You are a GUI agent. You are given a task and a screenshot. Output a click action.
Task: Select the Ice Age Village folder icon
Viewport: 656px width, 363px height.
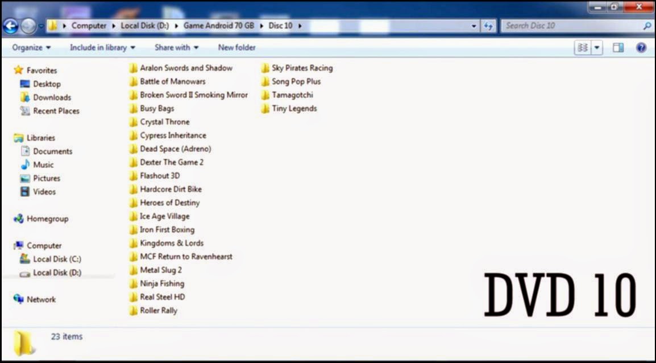(x=134, y=216)
